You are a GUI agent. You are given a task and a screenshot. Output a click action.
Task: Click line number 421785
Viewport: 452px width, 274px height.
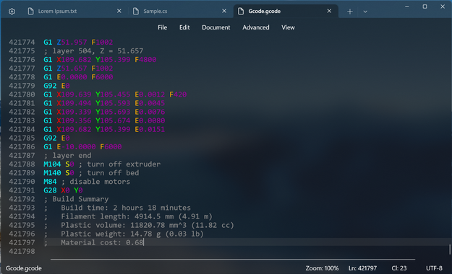(22, 138)
